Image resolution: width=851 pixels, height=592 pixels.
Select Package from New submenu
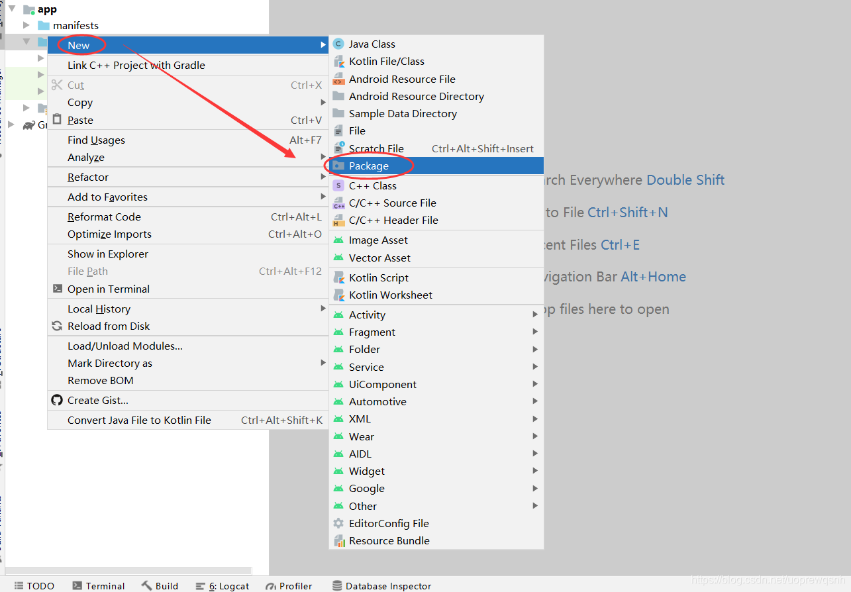click(436, 166)
